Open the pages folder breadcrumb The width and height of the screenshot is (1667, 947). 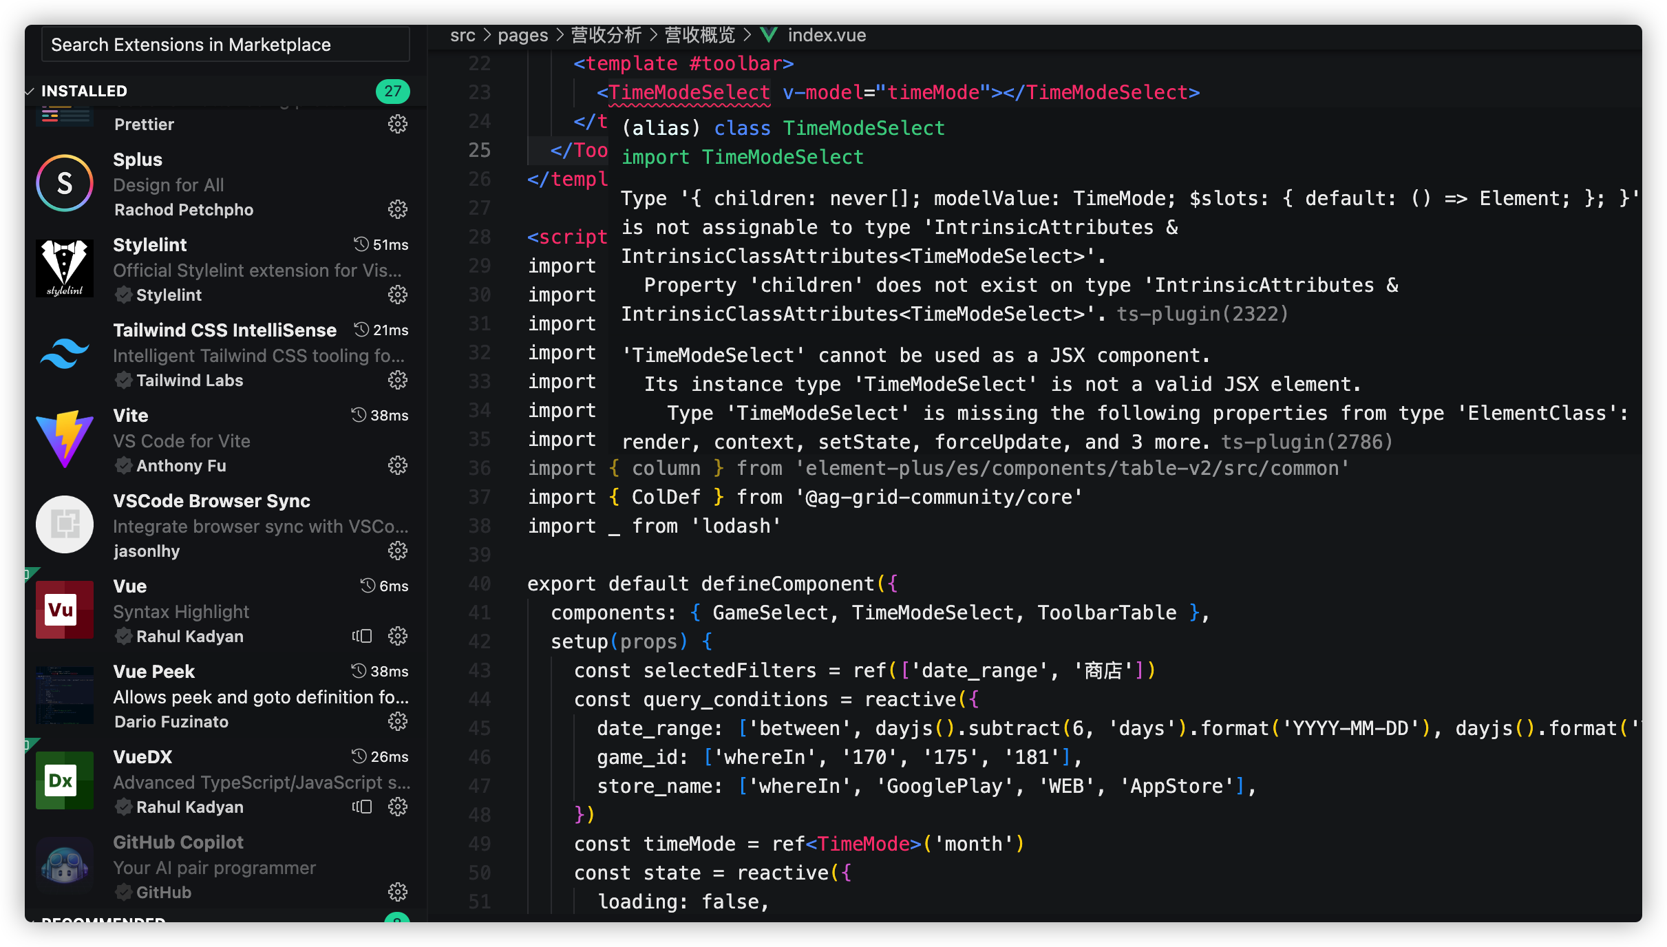coord(522,35)
